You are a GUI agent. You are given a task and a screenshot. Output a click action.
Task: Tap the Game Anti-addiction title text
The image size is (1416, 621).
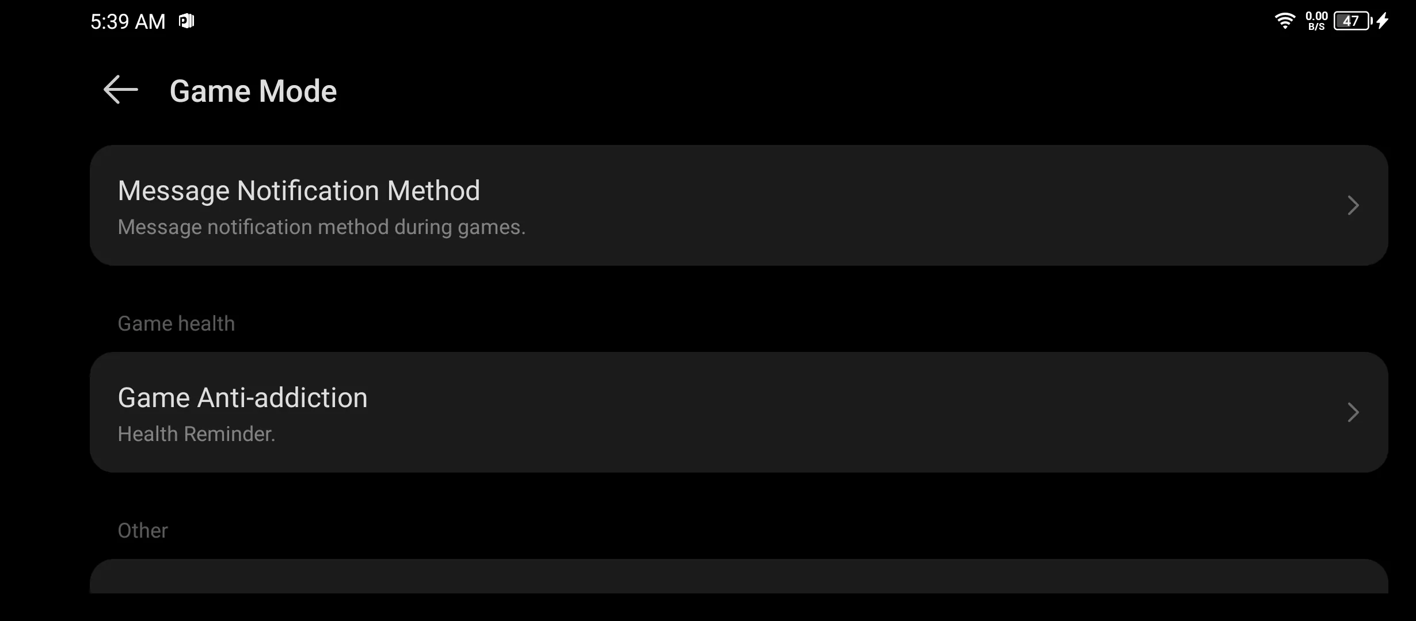(242, 397)
